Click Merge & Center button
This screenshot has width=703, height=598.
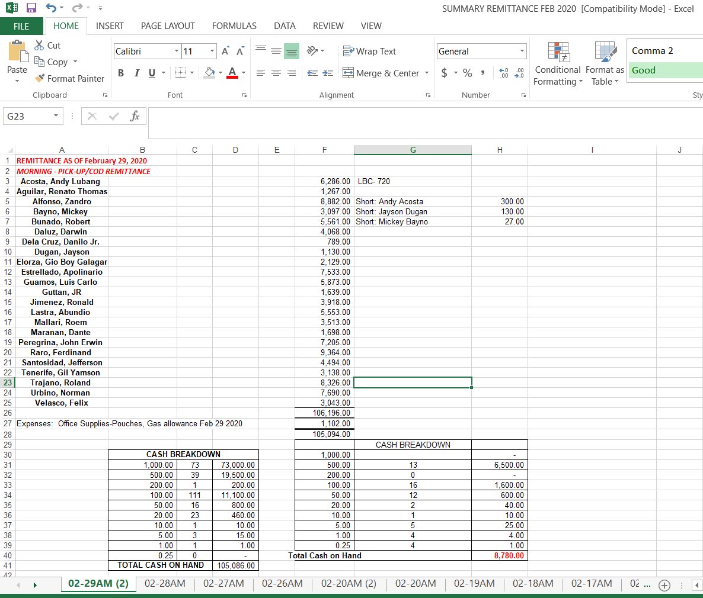(x=382, y=73)
